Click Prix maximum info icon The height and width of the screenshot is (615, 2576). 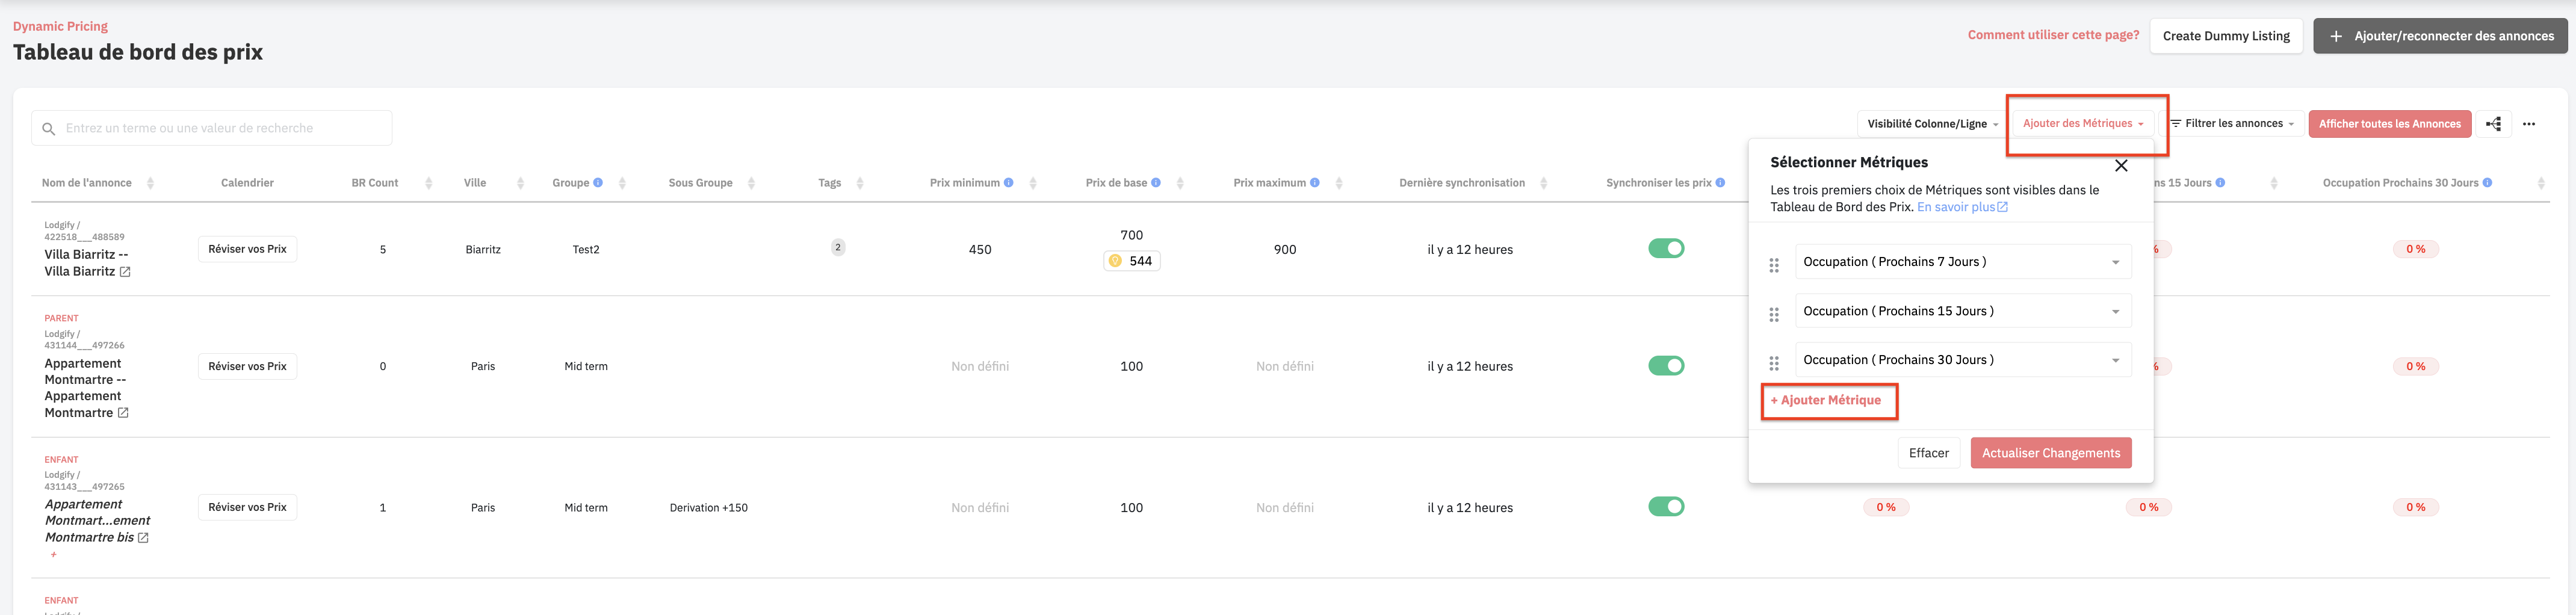coord(1315,183)
